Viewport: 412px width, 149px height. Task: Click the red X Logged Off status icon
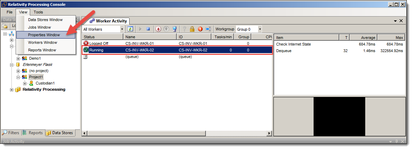pos(86,43)
